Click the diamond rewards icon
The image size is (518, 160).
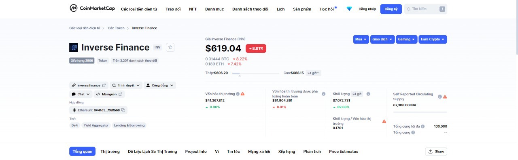pos(349,9)
